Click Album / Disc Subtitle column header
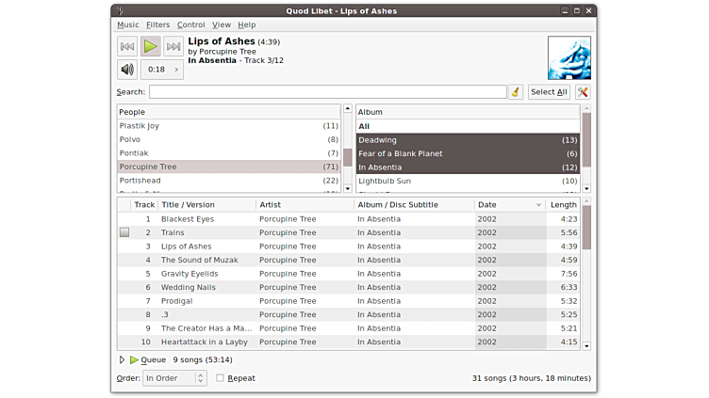The width and height of the screenshot is (709, 398). click(414, 205)
